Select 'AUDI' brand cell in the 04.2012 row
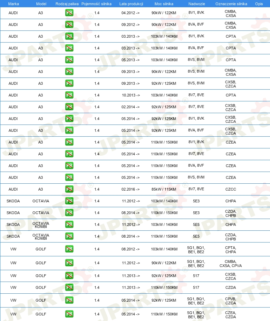 click(x=13, y=13)
